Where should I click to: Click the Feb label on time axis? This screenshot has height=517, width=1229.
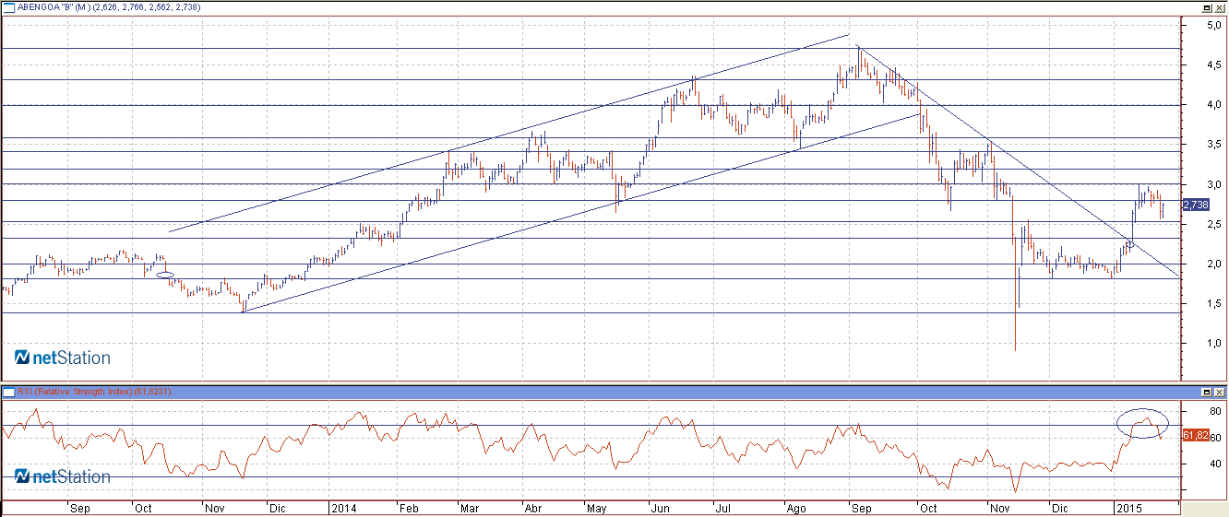tap(408, 508)
